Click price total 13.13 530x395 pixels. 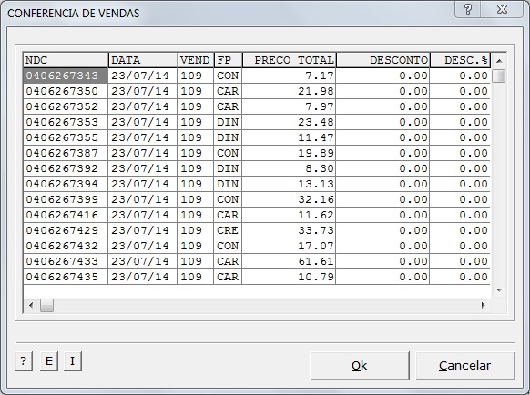pos(289,184)
